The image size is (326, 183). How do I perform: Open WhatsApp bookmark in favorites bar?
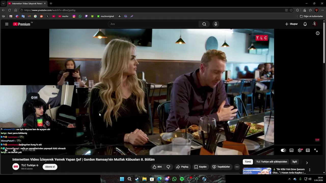(x=80, y=16)
